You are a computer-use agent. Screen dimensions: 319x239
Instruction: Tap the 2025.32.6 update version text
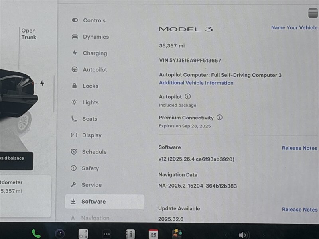[x=171, y=219]
